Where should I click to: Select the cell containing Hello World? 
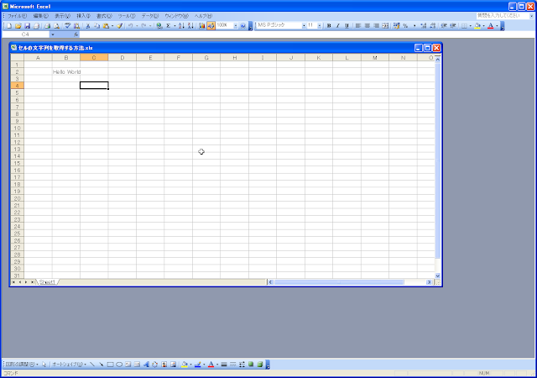66,71
